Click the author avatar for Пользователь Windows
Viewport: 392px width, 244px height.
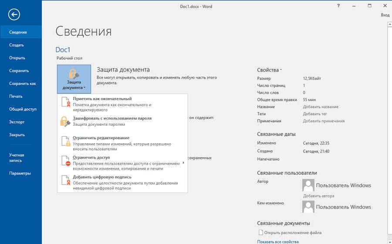308,185
